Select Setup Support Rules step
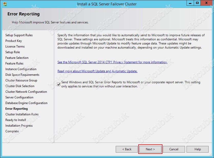214x158 pixels. tap(19, 35)
